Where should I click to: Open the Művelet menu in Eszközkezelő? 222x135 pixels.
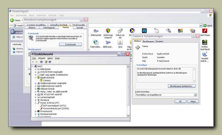click(42, 58)
